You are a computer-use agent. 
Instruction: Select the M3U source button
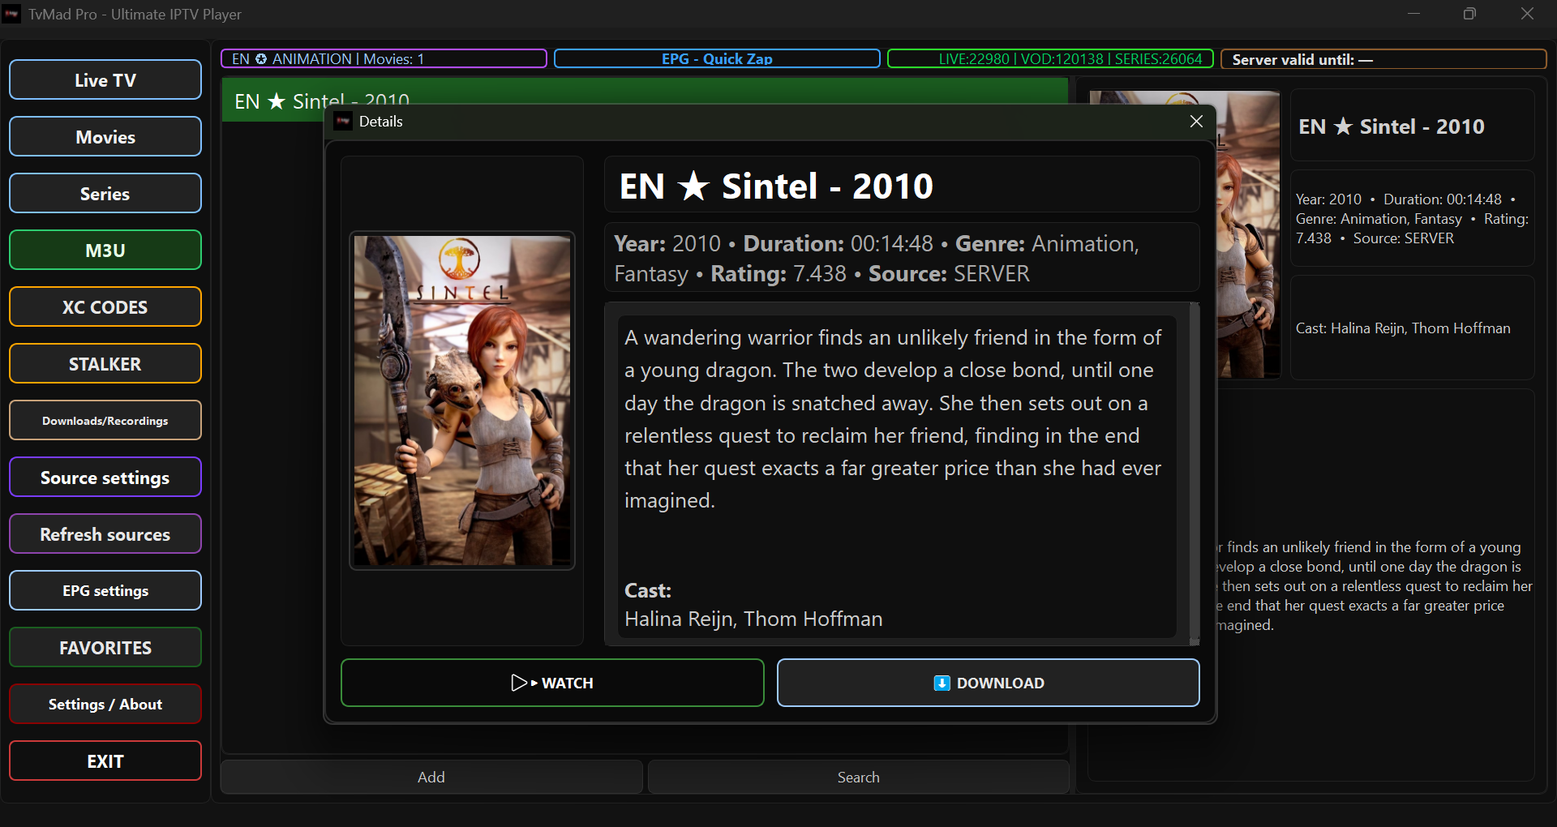(x=105, y=251)
